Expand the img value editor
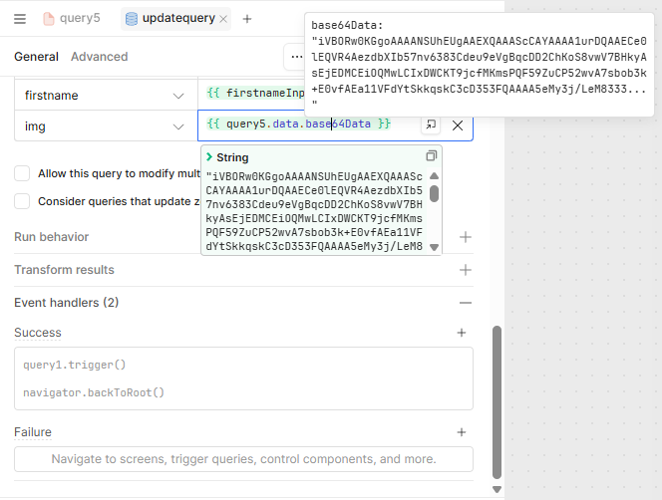The height and width of the screenshot is (500, 662). tap(431, 125)
